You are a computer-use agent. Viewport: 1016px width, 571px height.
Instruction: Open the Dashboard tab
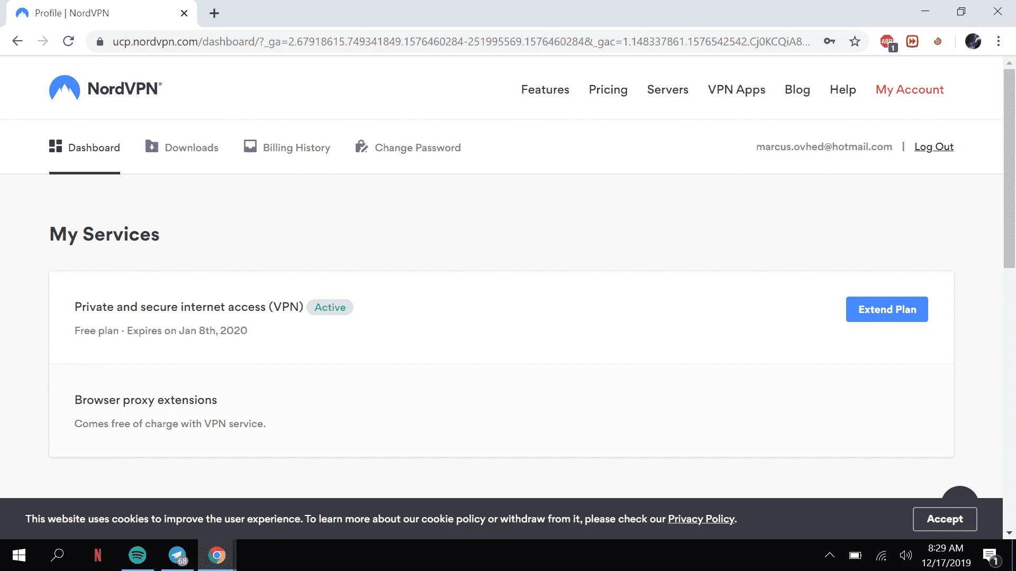(x=85, y=147)
